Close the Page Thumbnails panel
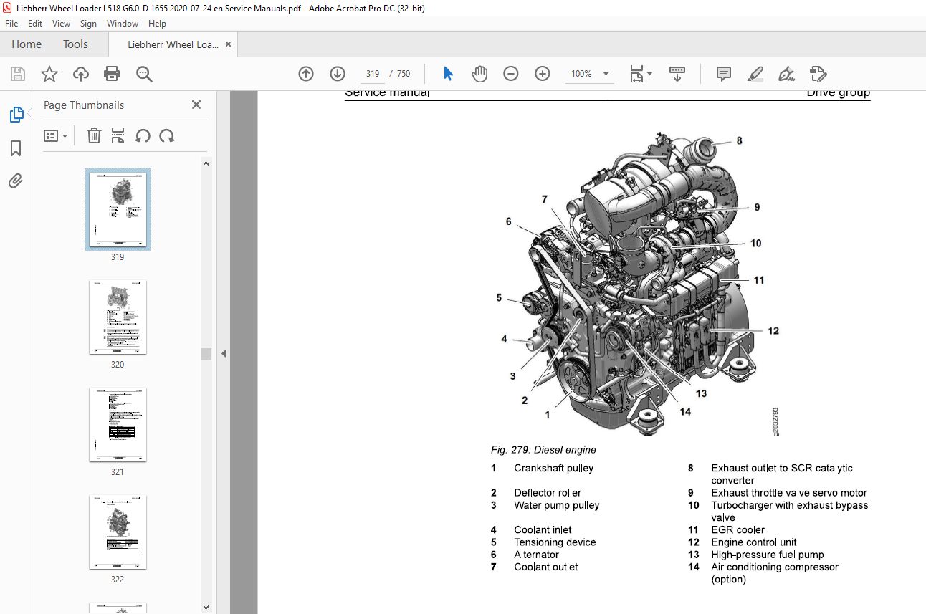 pos(196,105)
